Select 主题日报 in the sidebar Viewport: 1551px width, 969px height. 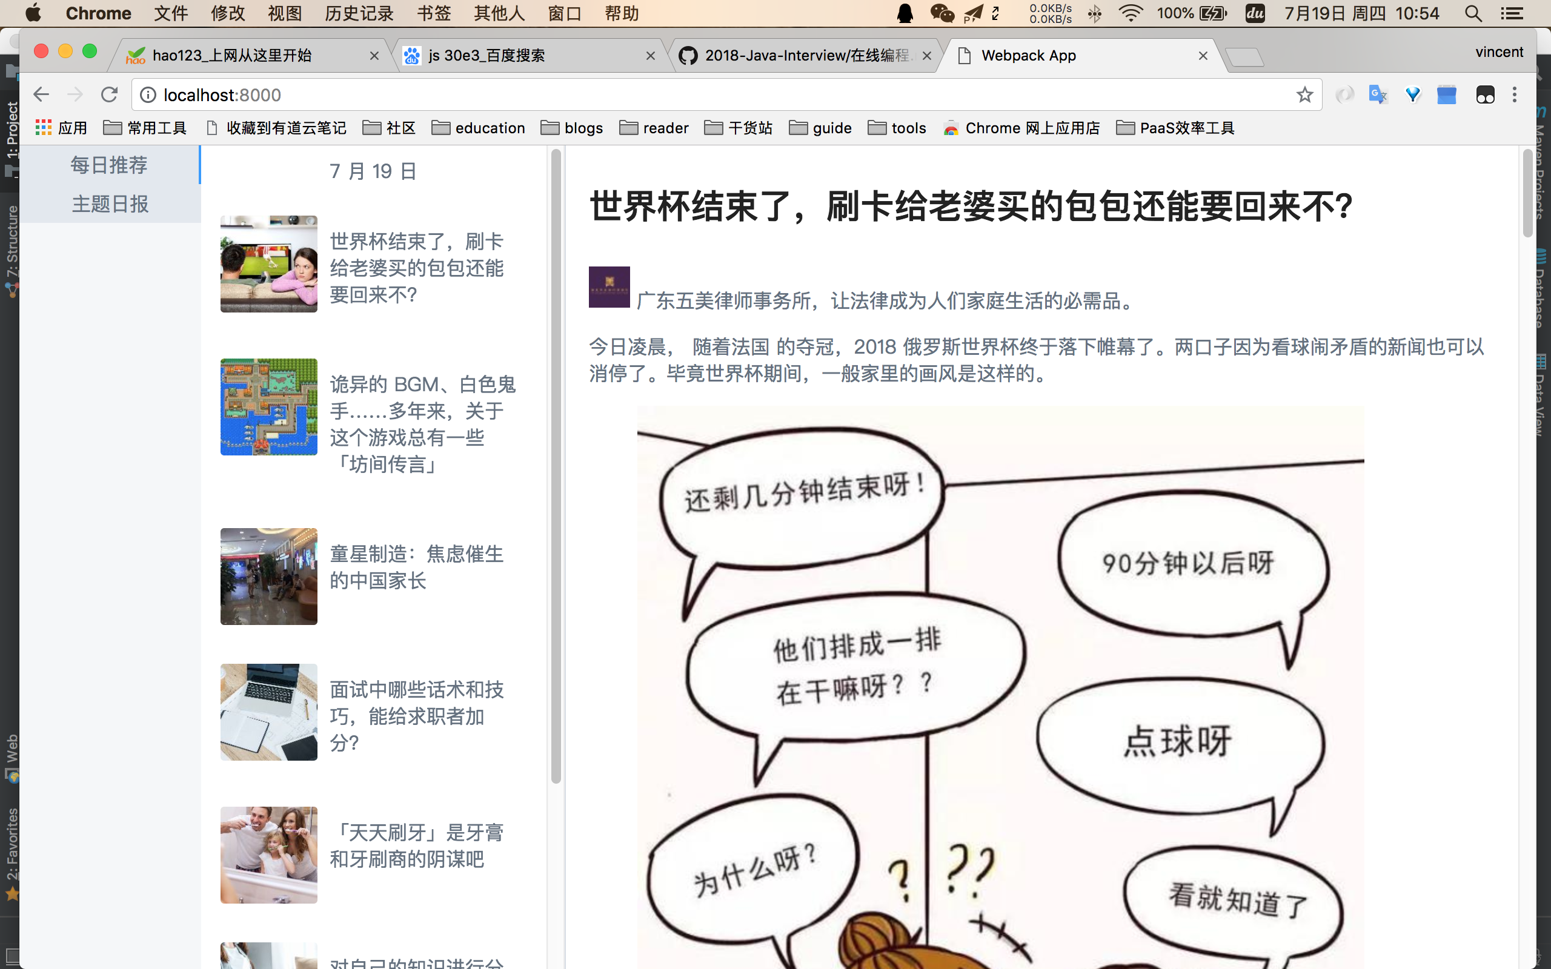tap(110, 204)
